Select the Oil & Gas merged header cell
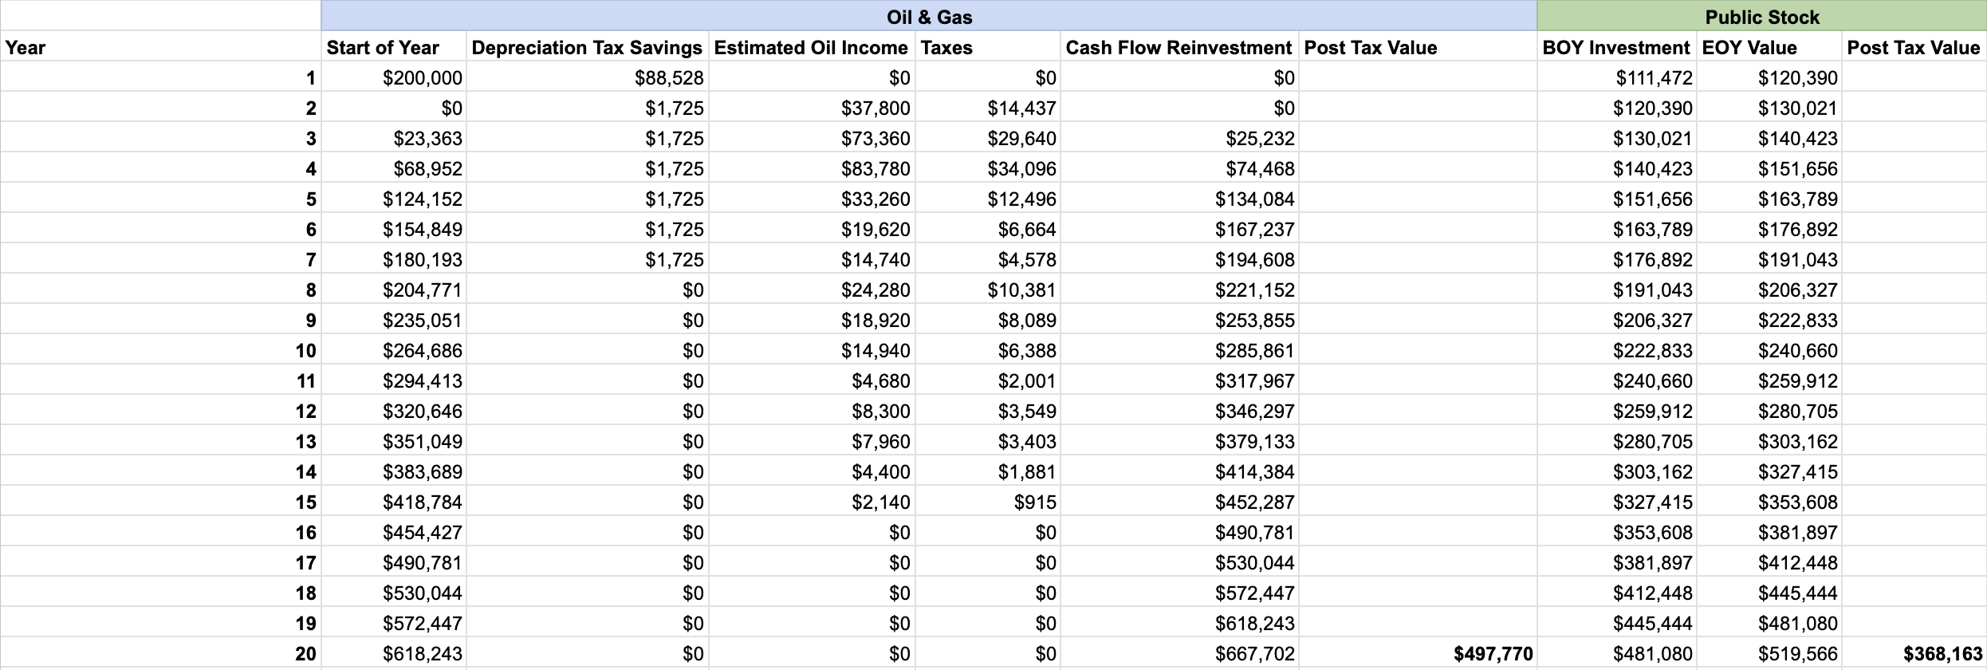Screen dimensions: 1987x670 click(929, 17)
